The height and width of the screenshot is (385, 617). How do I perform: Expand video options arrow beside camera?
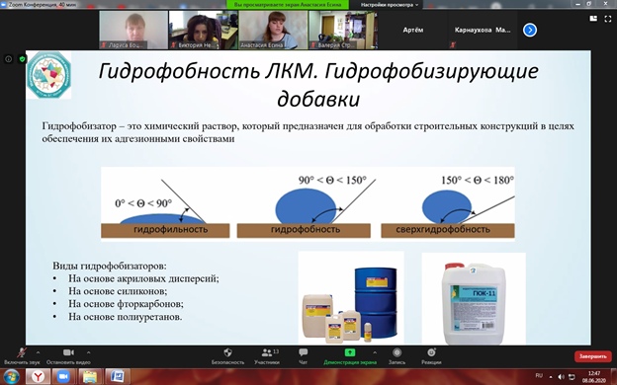[x=89, y=352]
